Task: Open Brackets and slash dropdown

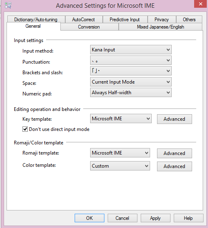Action: pyautogui.click(x=131, y=71)
